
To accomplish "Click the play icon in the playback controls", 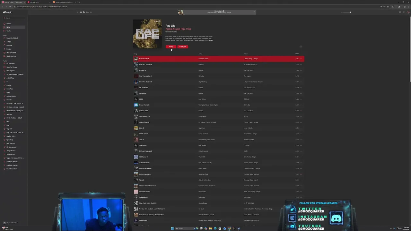I will click(84, 12).
